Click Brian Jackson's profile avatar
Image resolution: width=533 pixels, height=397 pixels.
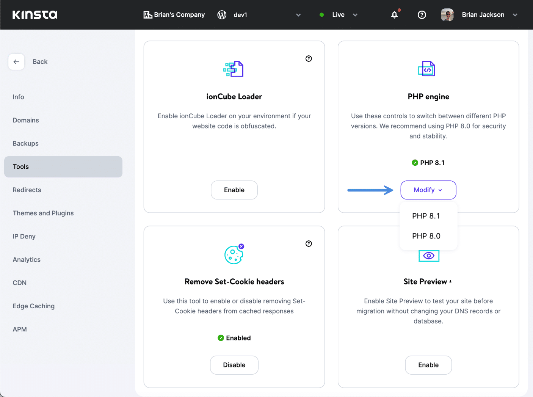[447, 15]
